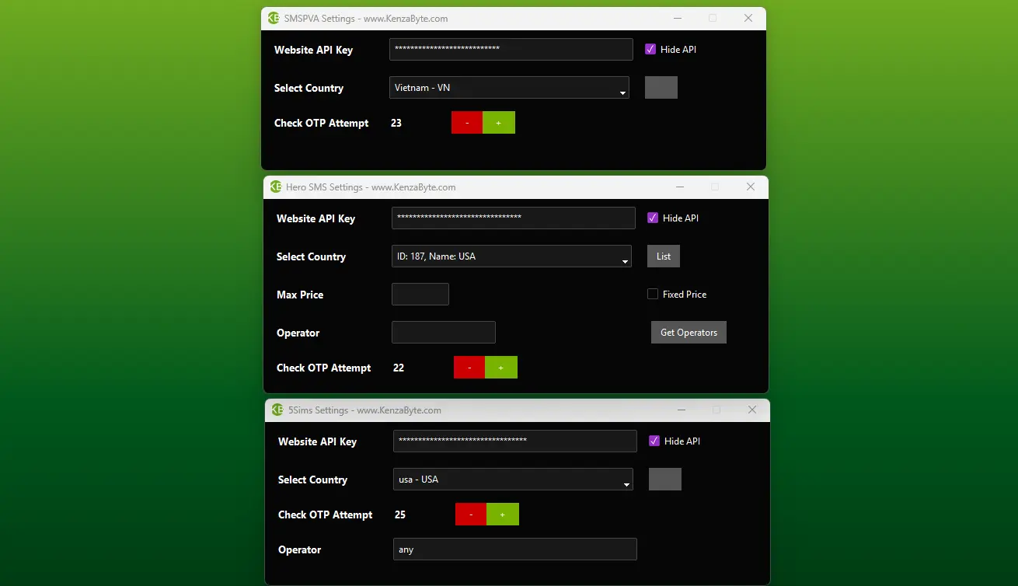
Task: Click the 5Sims Operator field containing any
Action: tap(515, 549)
